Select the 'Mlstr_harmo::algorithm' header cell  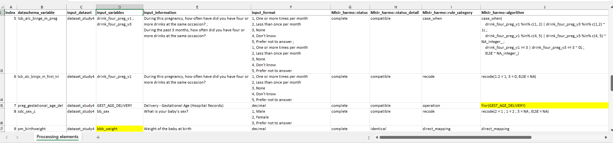click(x=544, y=13)
